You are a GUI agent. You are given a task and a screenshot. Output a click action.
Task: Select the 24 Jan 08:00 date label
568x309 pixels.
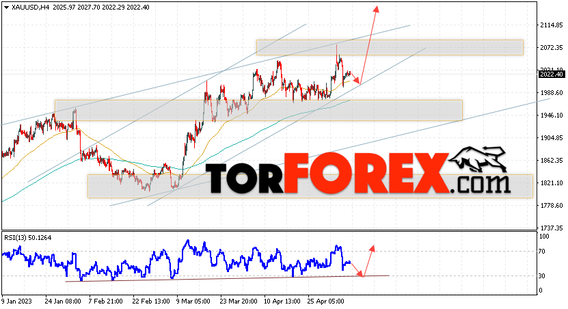(63, 301)
